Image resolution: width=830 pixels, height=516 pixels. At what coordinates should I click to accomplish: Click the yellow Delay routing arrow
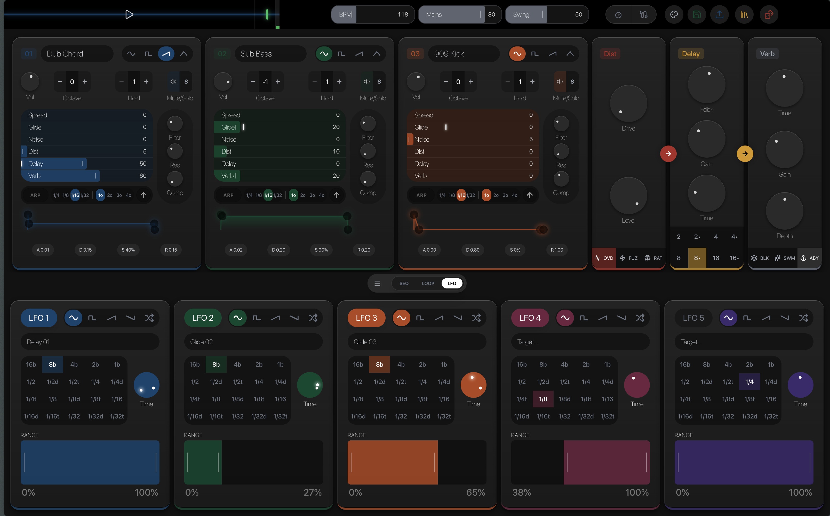click(x=745, y=154)
